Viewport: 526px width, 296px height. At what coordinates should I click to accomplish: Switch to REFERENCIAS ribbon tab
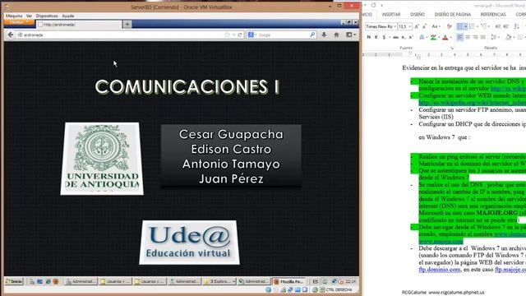(x=493, y=15)
